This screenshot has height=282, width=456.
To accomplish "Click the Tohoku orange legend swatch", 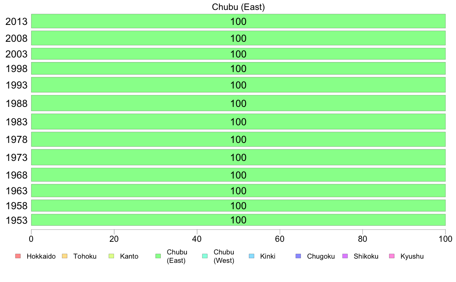I will (x=64, y=256).
